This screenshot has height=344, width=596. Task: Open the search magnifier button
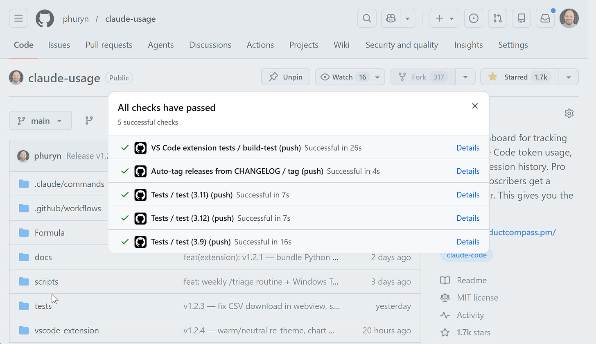coord(367,18)
